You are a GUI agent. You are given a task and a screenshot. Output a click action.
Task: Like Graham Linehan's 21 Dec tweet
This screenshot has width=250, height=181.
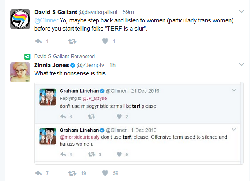(x=119, y=117)
